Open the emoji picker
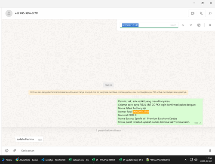The width and height of the screenshot is (215, 164). pos(7,151)
